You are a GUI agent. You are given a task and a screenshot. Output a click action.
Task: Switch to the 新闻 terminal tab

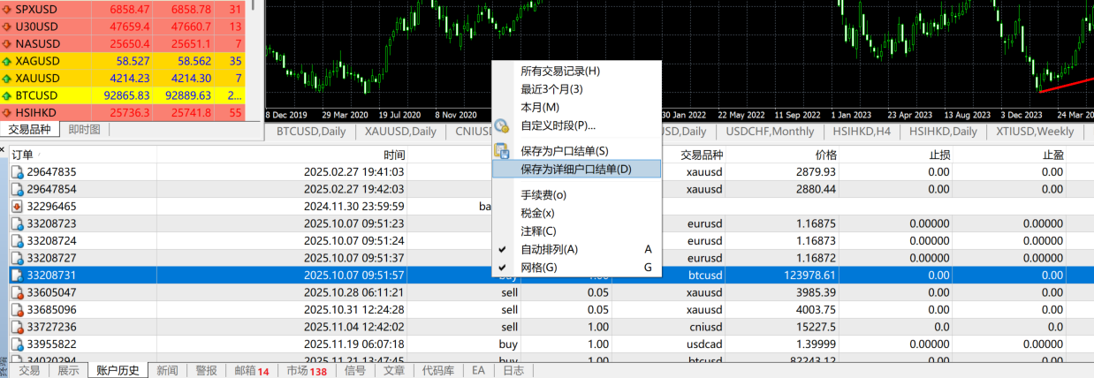[x=167, y=371]
